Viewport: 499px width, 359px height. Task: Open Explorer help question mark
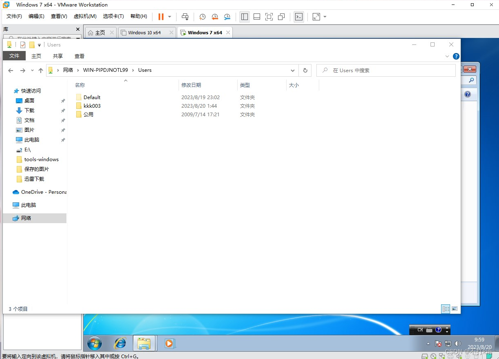point(456,56)
